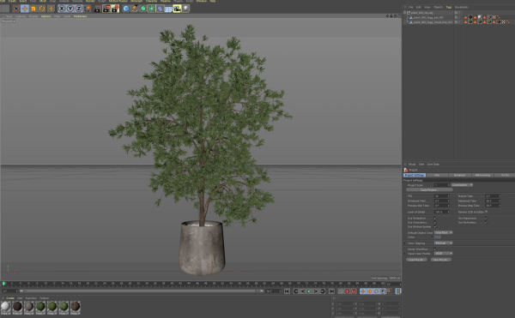
Task: Open Edit Render Settings clapperboard icon
Action: [x=115, y=9]
